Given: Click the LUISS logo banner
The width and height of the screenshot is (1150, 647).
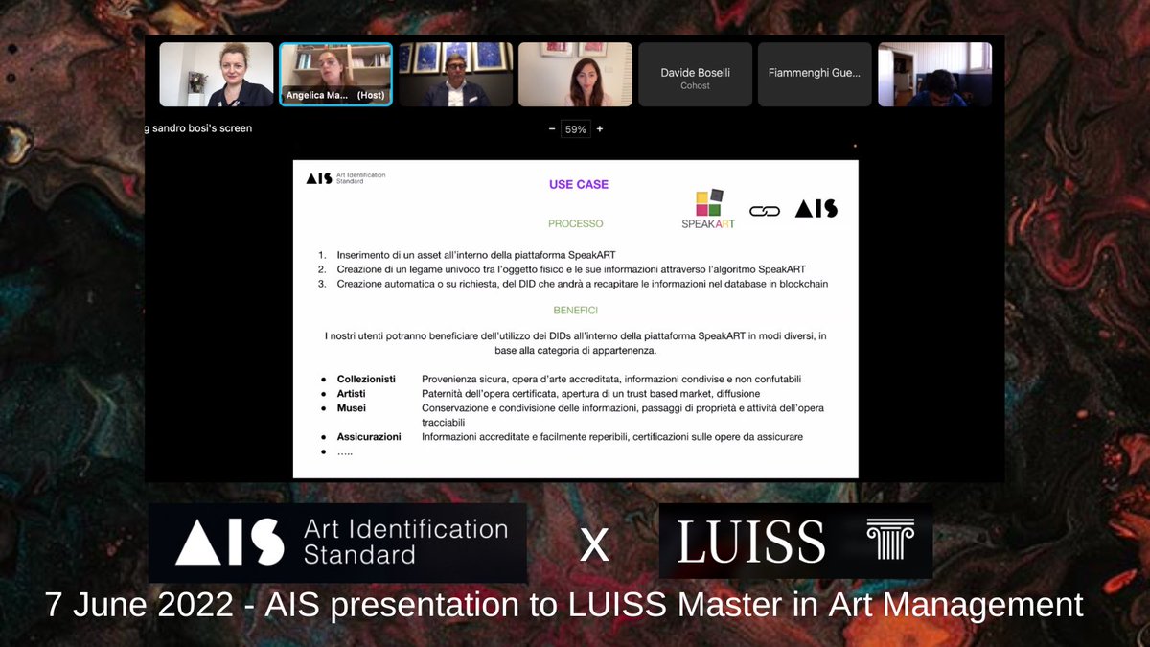Looking at the screenshot, I should click(795, 541).
